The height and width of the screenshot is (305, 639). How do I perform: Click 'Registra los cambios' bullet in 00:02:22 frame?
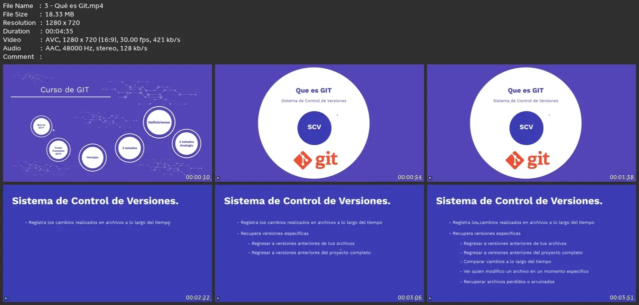click(x=97, y=223)
